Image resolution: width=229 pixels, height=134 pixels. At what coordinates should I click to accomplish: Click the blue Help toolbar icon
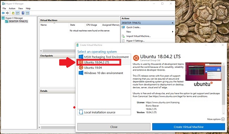click(23, 13)
